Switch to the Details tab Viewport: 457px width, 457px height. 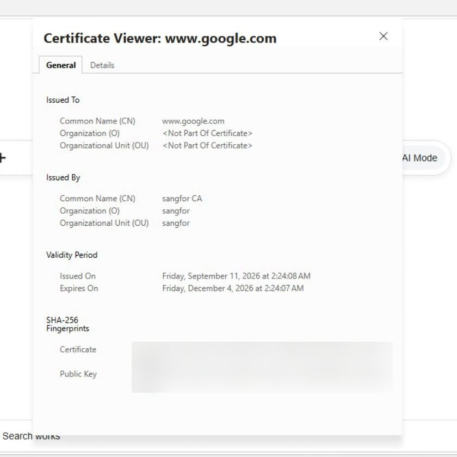tap(102, 65)
